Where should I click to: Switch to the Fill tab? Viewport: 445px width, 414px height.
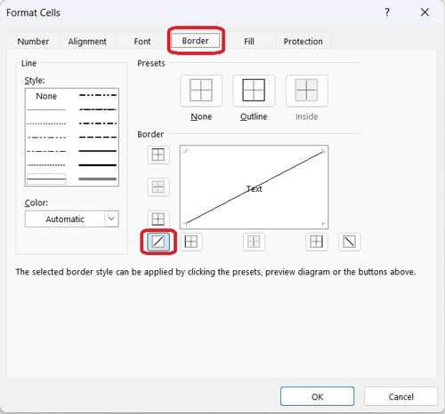tap(249, 42)
